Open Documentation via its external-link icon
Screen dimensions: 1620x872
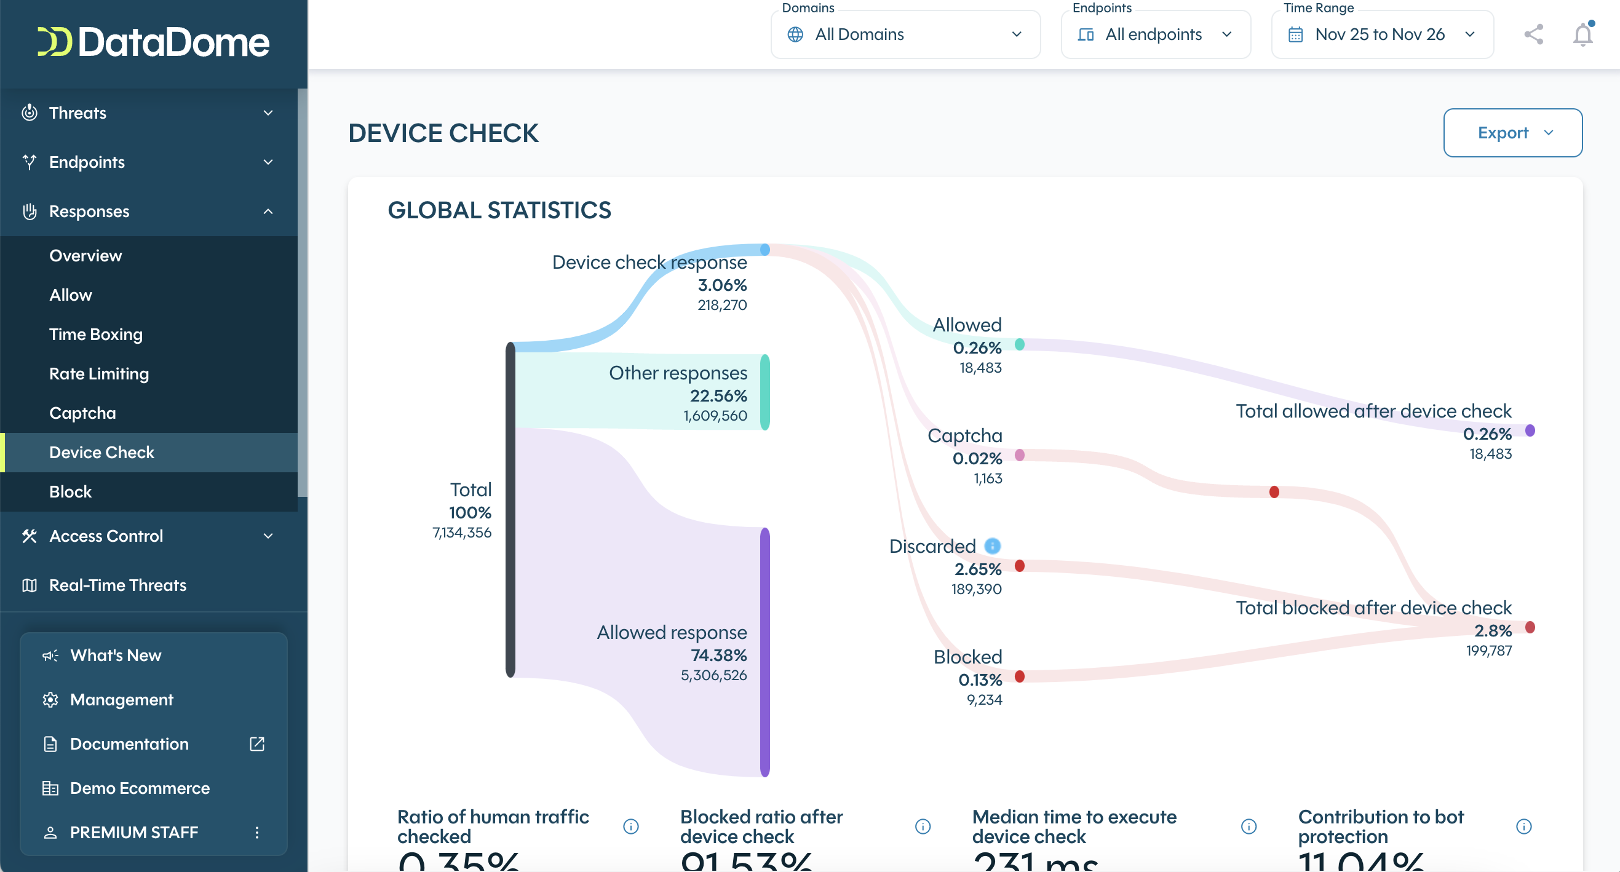pyautogui.click(x=257, y=743)
